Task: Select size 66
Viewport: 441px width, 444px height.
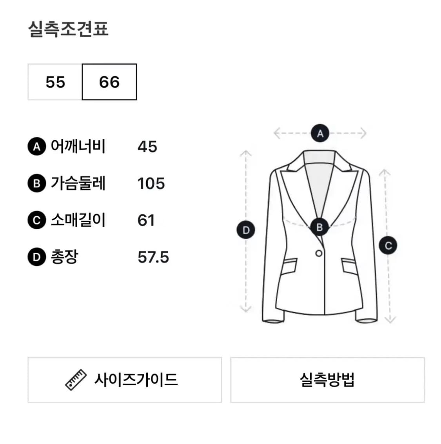Action: point(109,82)
